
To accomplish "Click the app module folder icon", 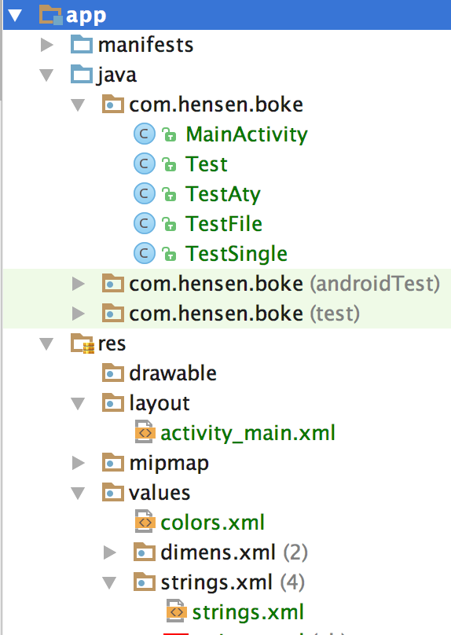I will tap(51, 15).
